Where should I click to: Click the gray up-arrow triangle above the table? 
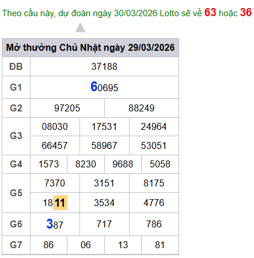pyautogui.click(x=80, y=28)
